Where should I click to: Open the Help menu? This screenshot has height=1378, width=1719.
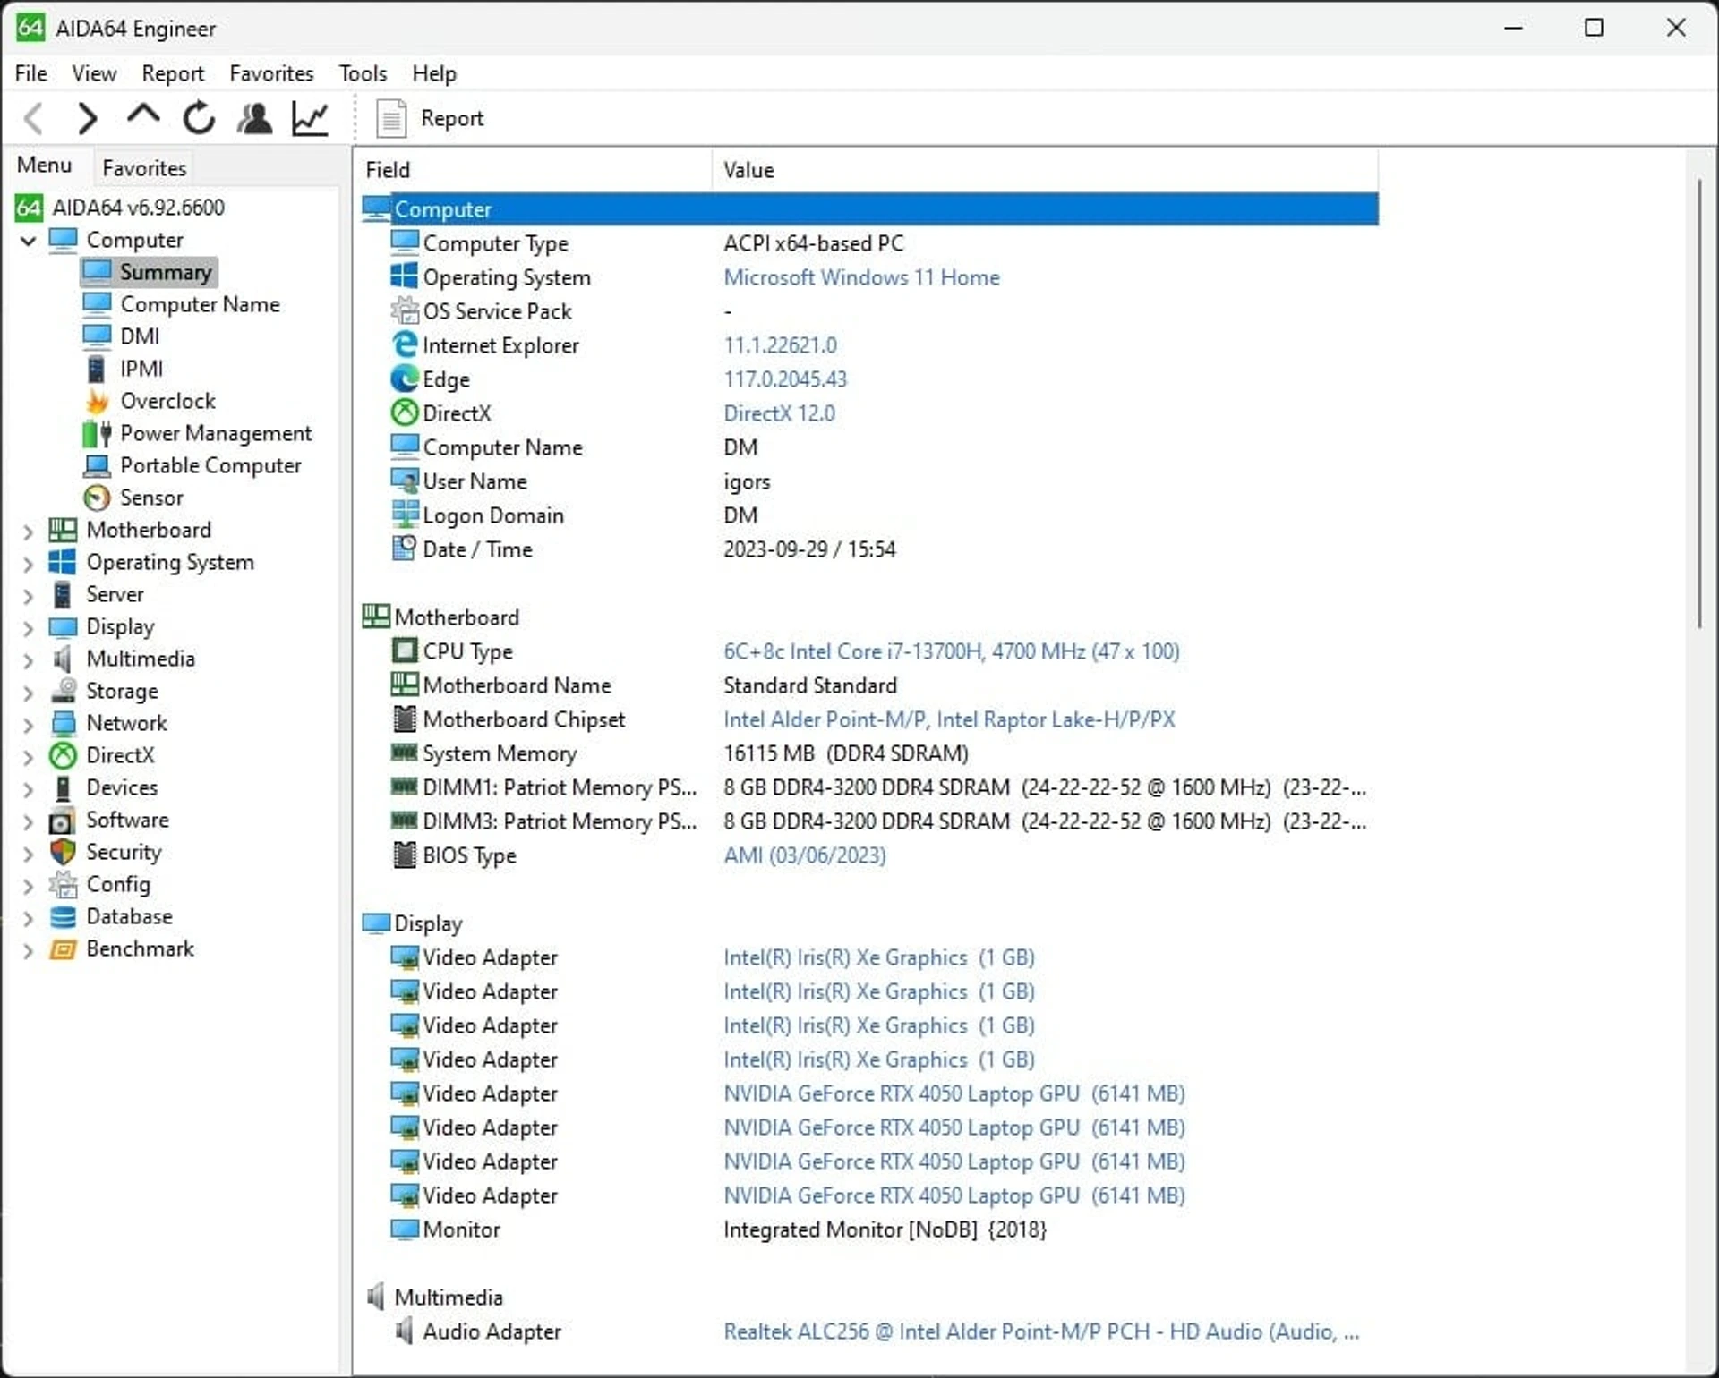click(434, 73)
